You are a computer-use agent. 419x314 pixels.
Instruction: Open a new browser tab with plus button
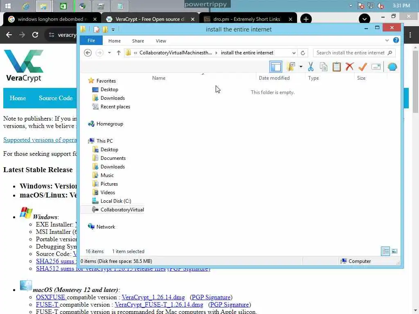click(x=306, y=19)
